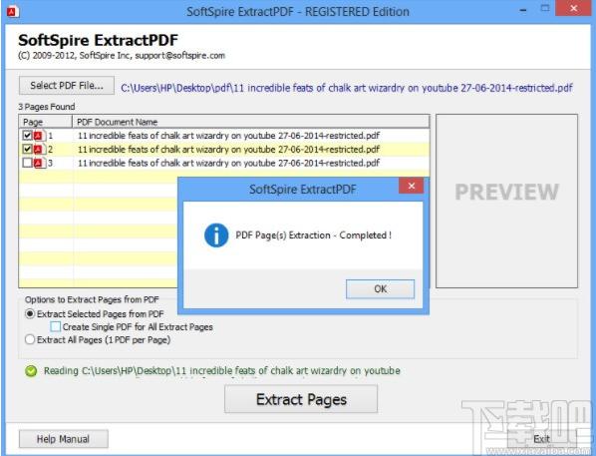This screenshot has height=456, width=596.
Task: Select row 3 document name text
Action: pos(228,163)
